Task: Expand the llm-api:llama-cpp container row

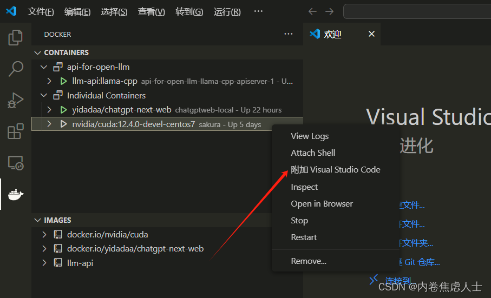Action: click(x=49, y=81)
